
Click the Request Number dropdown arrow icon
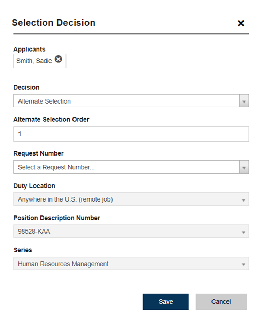[x=244, y=167]
